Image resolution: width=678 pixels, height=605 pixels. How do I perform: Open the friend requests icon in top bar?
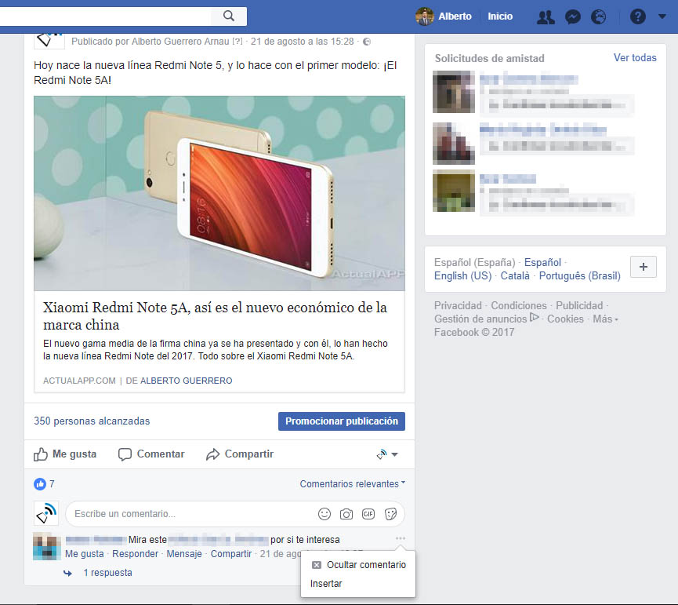coord(546,17)
